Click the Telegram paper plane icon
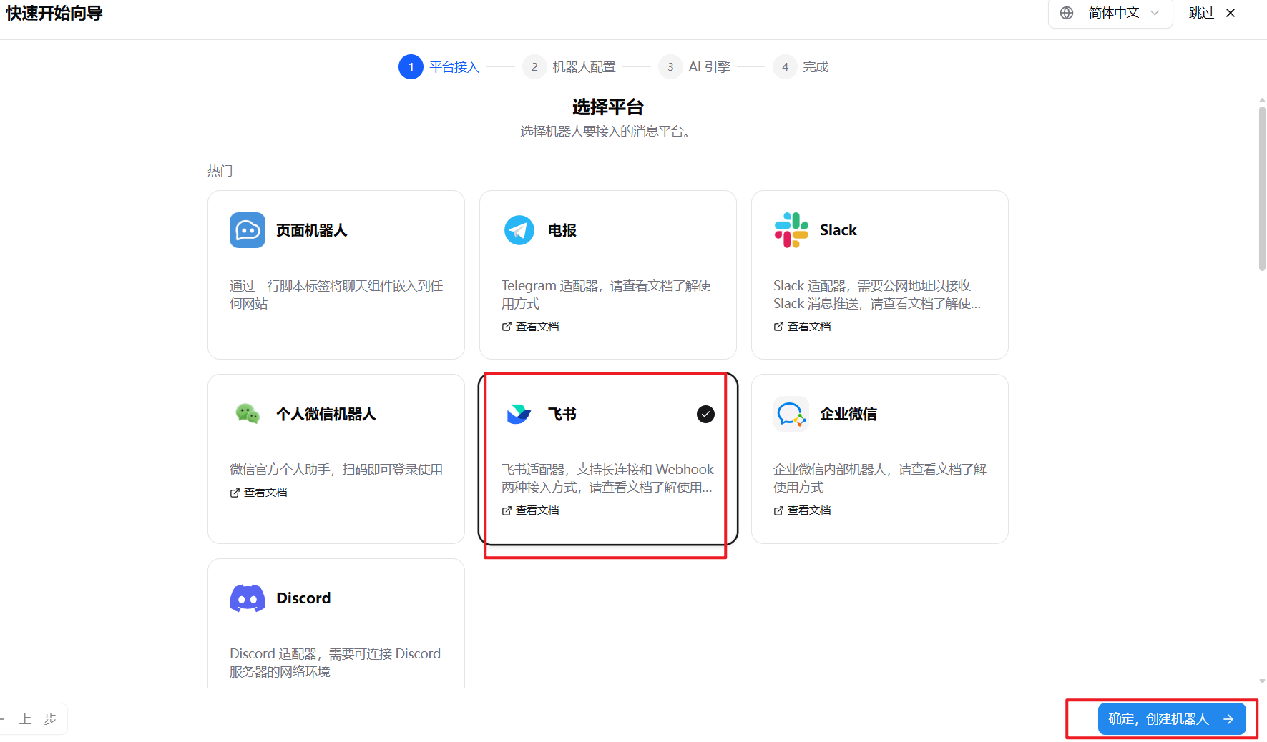 point(519,230)
